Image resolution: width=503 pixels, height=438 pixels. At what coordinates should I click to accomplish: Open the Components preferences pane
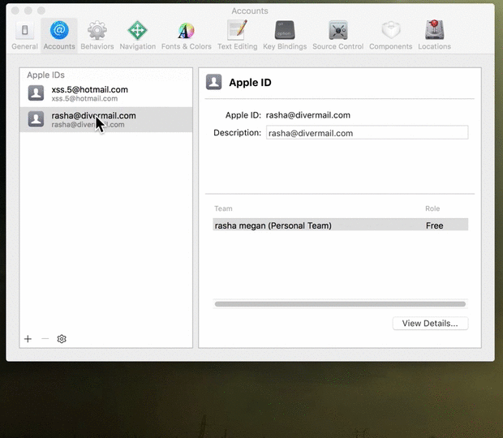pos(390,35)
